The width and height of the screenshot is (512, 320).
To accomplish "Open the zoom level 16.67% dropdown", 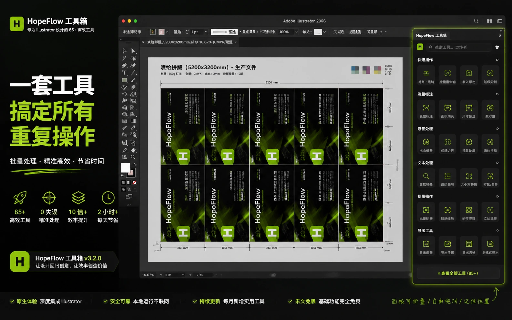I will point(161,275).
